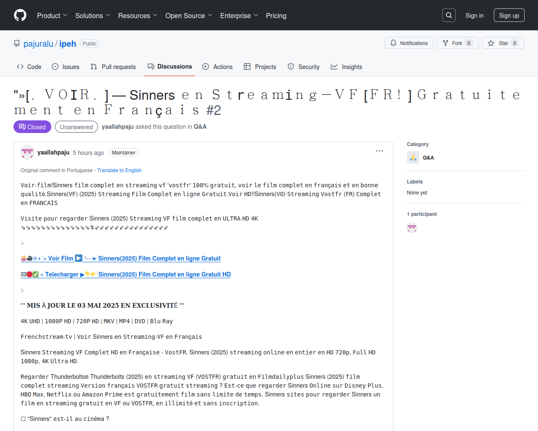The width and height of the screenshot is (538, 431).
Task: Click yaallahpaju avatar in the comment
Action: [27, 152]
